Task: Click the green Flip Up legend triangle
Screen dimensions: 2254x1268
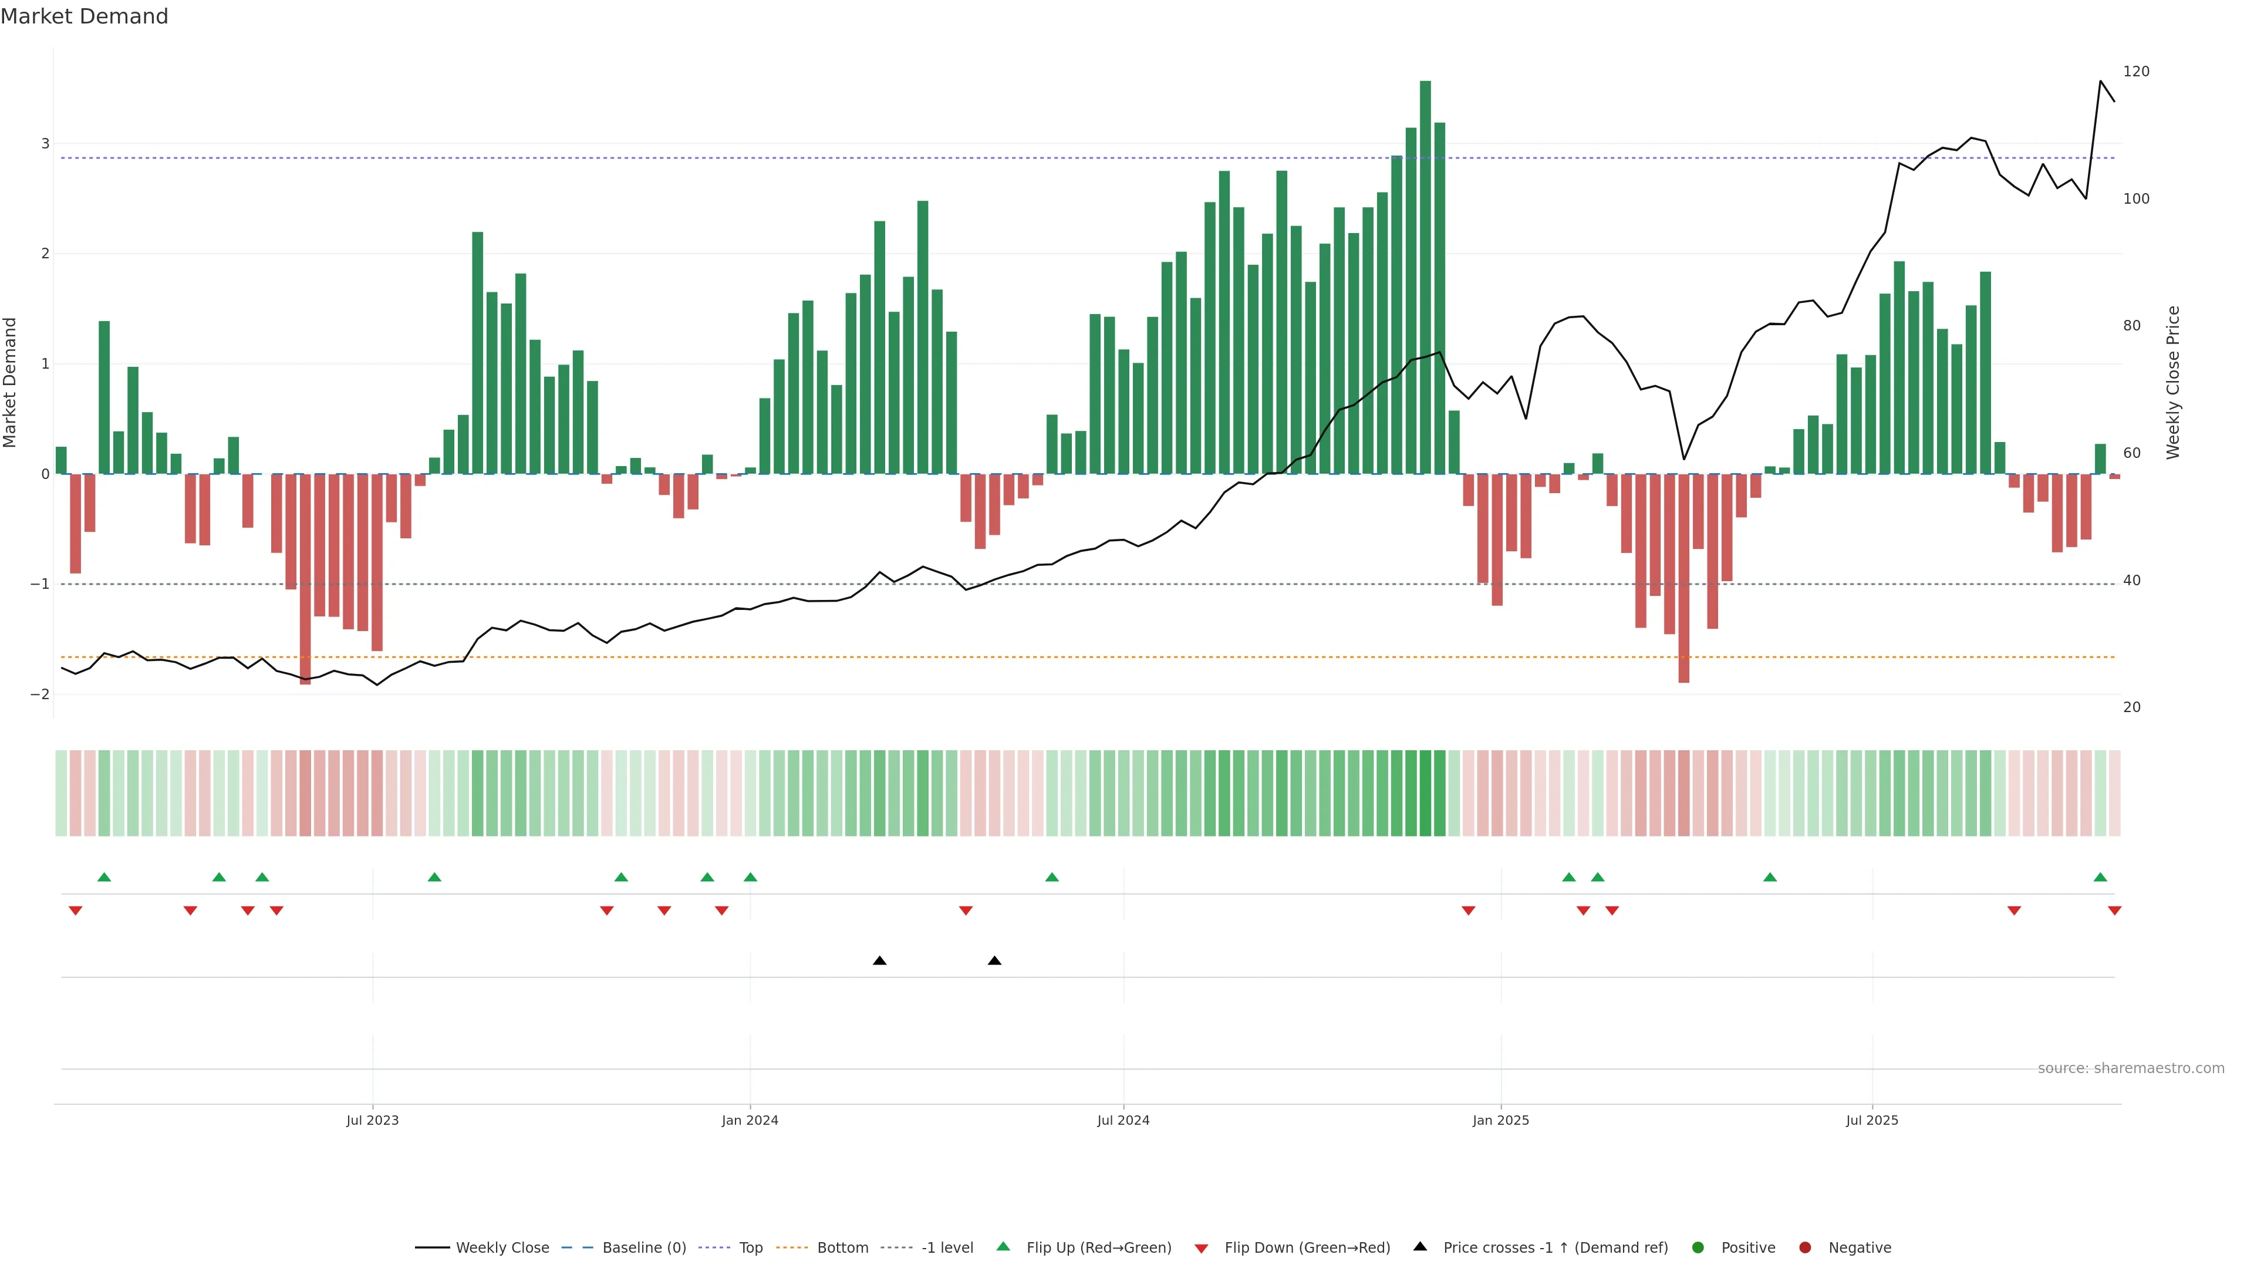Action: tap(1003, 1246)
